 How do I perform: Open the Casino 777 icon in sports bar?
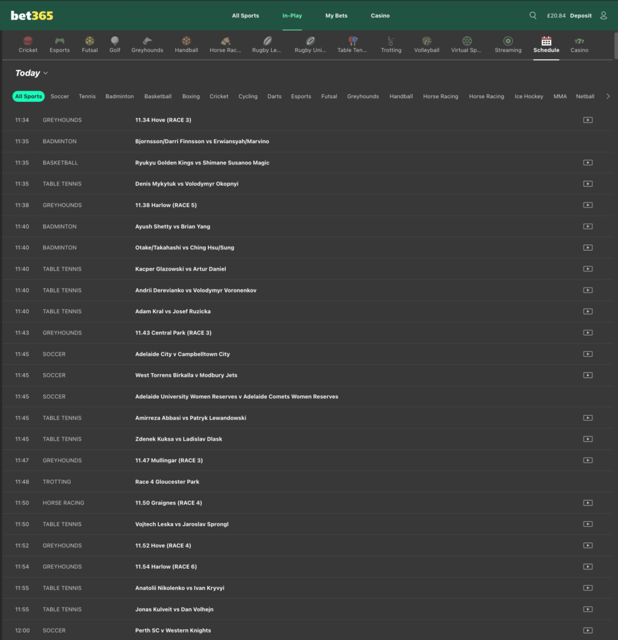point(579,41)
